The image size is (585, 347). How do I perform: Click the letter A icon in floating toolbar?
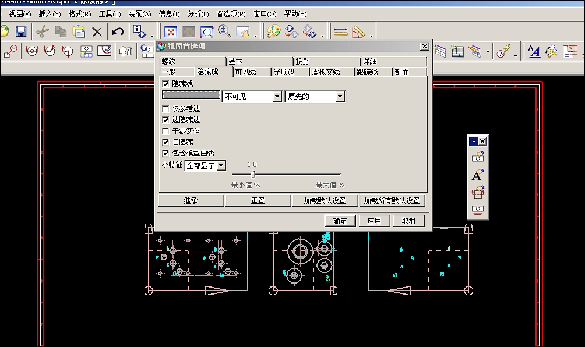tap(478, 175)
